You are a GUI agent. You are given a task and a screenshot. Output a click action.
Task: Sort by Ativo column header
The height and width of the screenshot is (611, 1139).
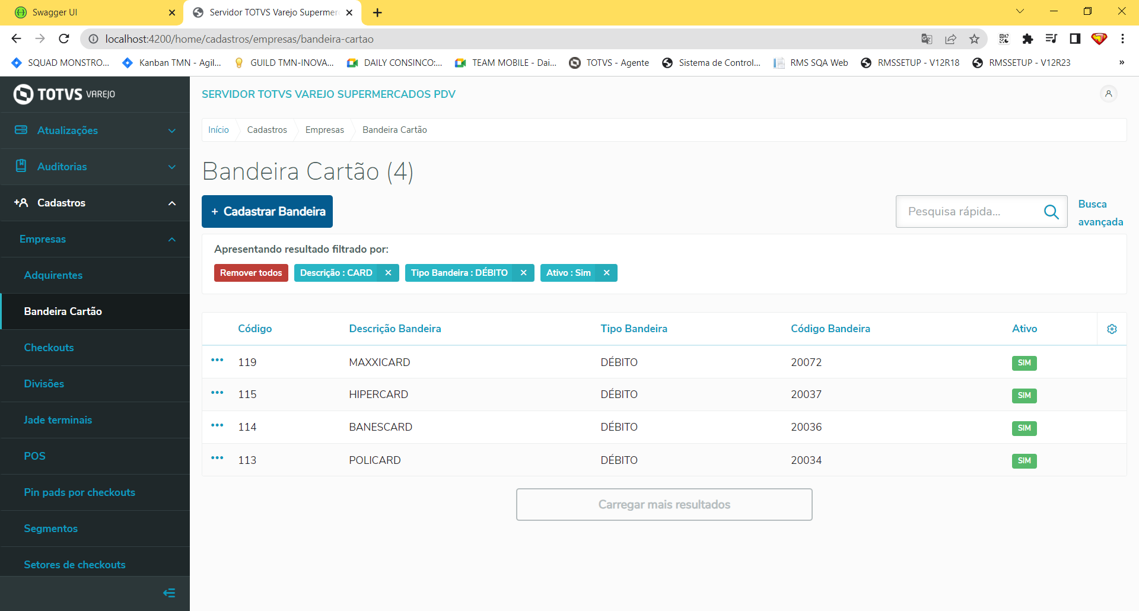coord(1025,329)
